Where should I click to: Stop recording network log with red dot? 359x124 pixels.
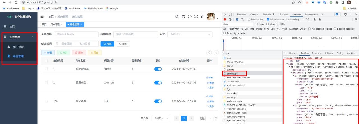225,20
